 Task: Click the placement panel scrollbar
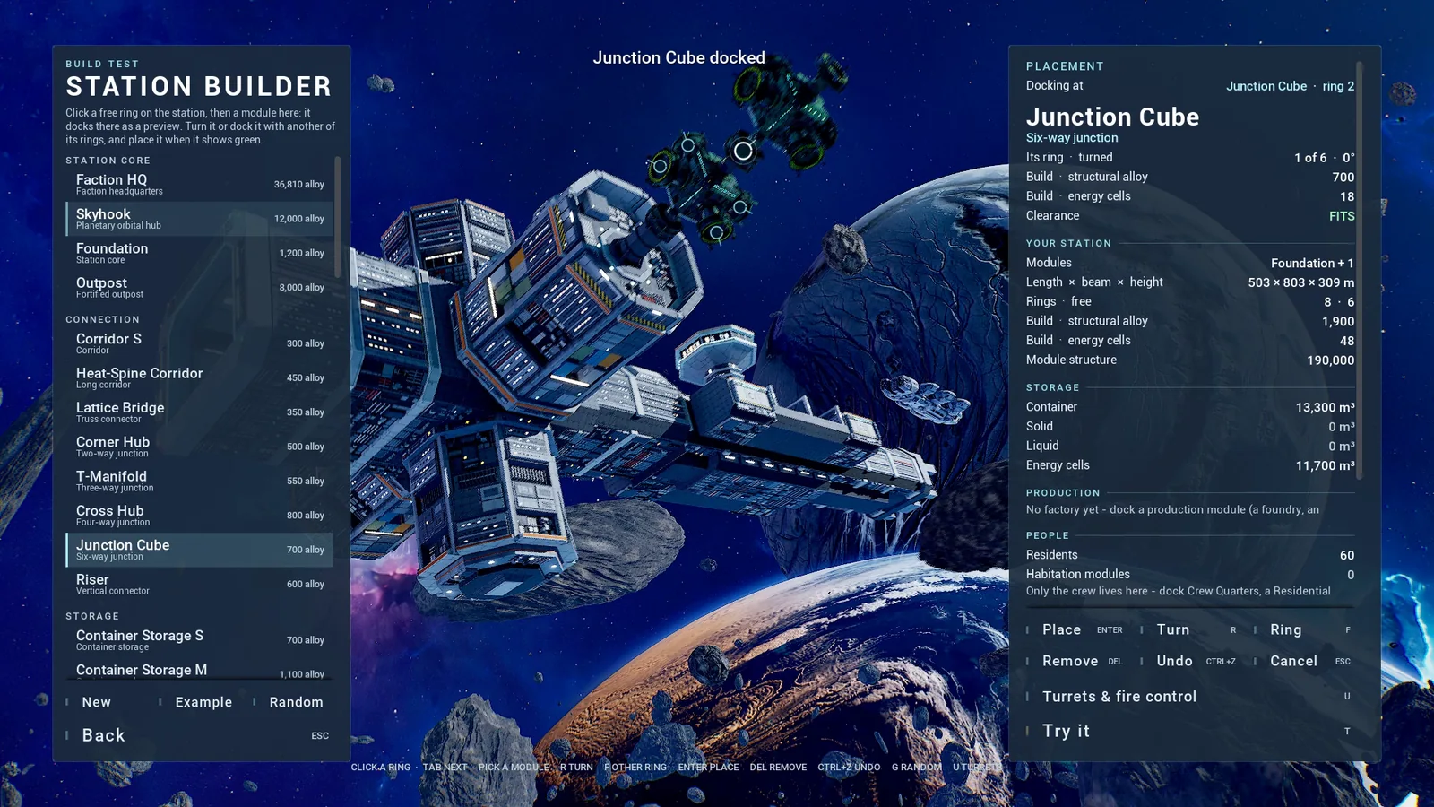tap(1360, 269)
